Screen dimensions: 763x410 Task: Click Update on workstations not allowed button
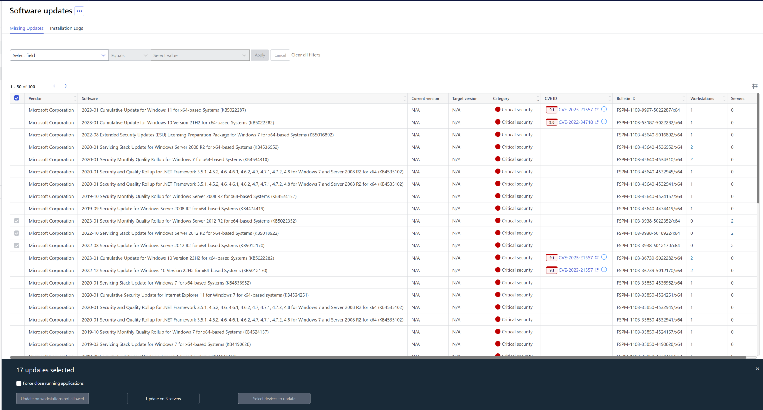click(52, 399)
